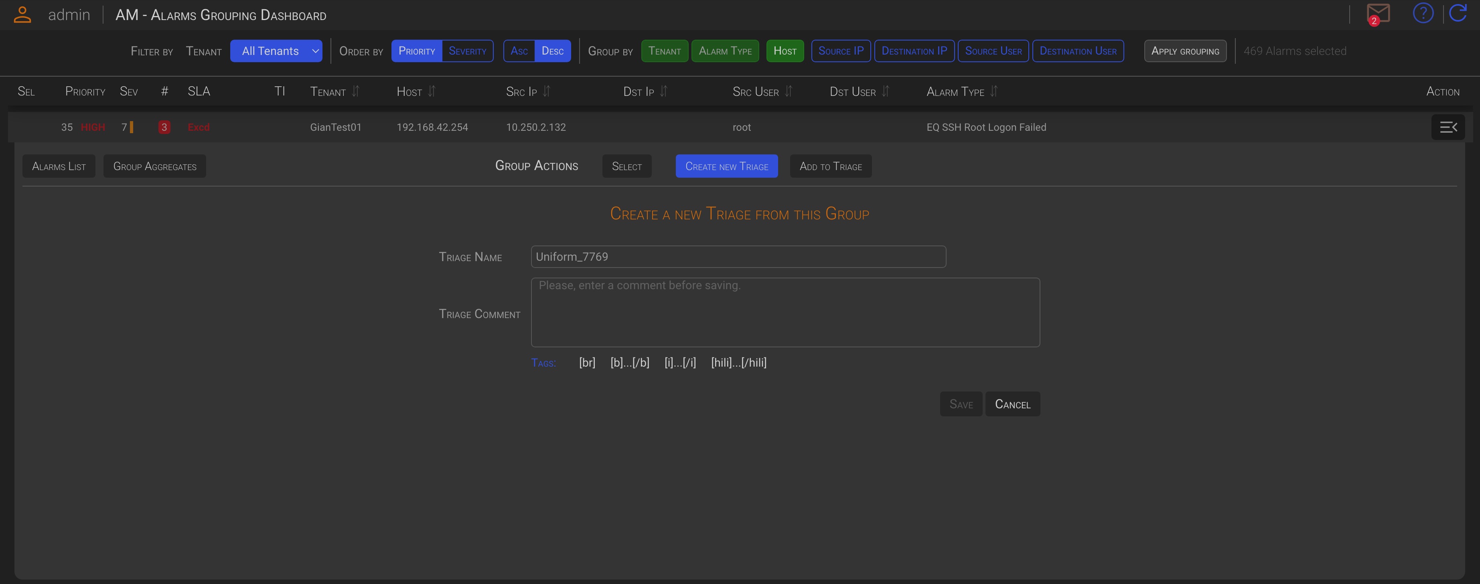Sort by Alarm Type column arrows
Image resolution: width=1480 pixels, height=584 pixels.
click(994, 91)
